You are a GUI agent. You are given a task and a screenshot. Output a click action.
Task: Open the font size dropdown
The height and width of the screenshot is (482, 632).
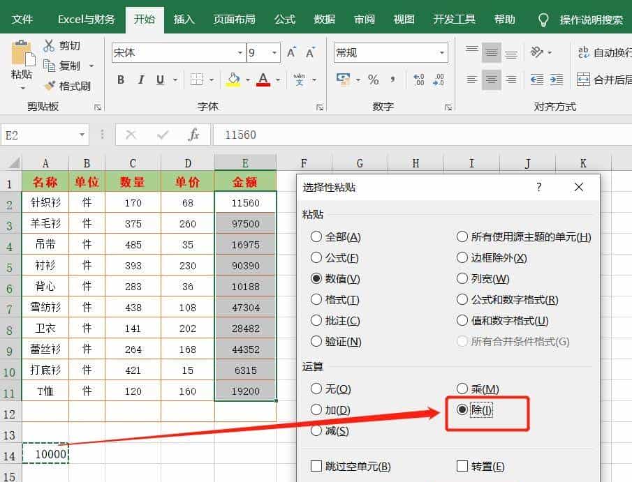pyautogui.click(x=273, y=52)
